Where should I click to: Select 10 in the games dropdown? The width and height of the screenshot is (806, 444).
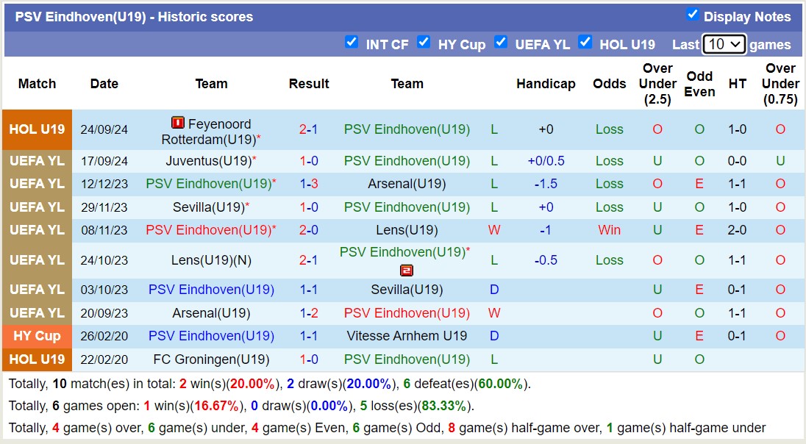(724, 44)
